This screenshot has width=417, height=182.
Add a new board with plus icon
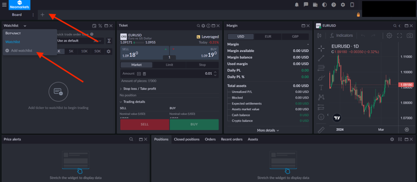(x=42, y=15)
